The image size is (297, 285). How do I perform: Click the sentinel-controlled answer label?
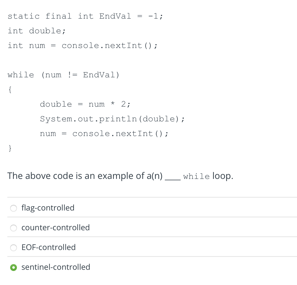[x=56, y=267]
